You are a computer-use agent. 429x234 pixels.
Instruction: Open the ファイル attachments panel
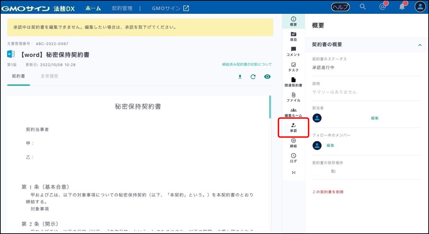click(x=293, y=97)
